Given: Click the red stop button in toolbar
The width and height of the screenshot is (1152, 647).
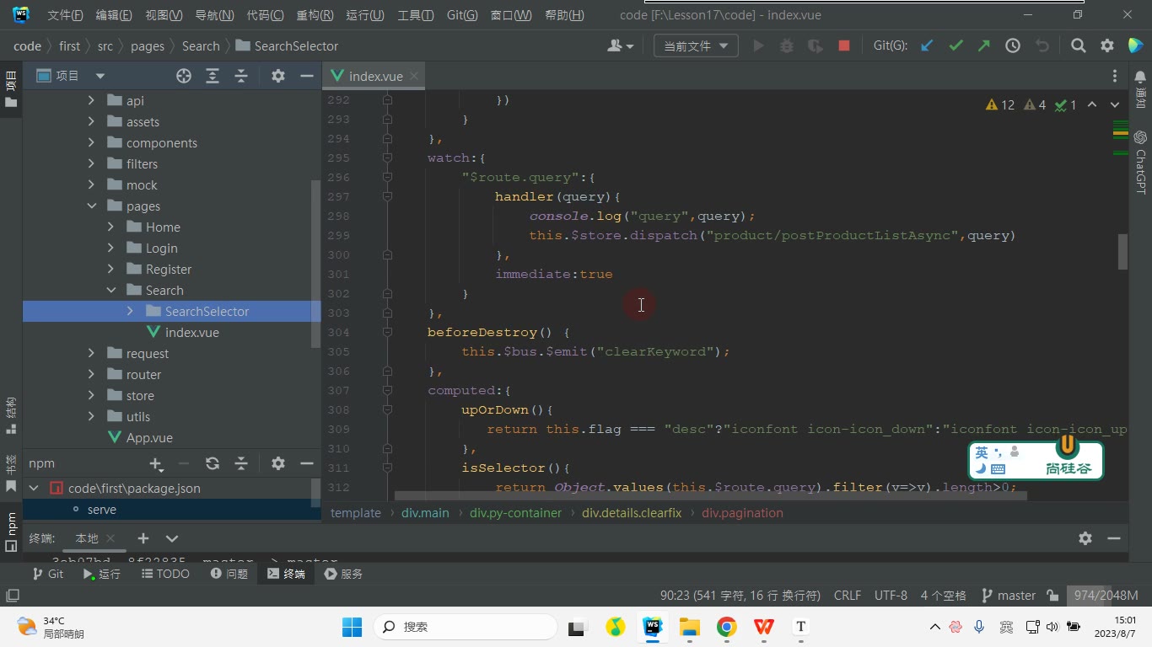Looking at the screenshot, I should [844, 46].
